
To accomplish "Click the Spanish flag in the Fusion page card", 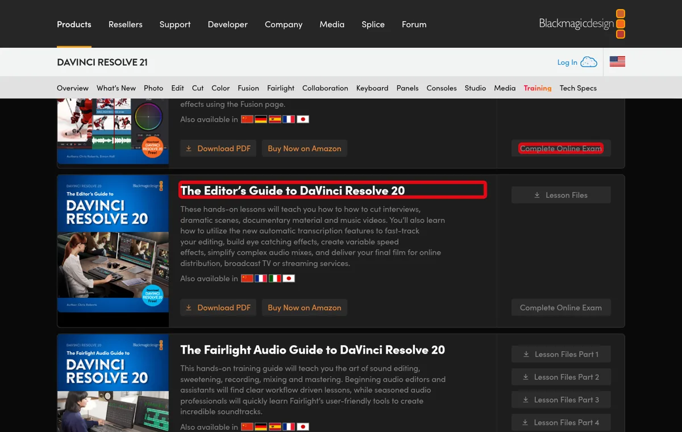I will pyautogui.click(x=275, y=119).
